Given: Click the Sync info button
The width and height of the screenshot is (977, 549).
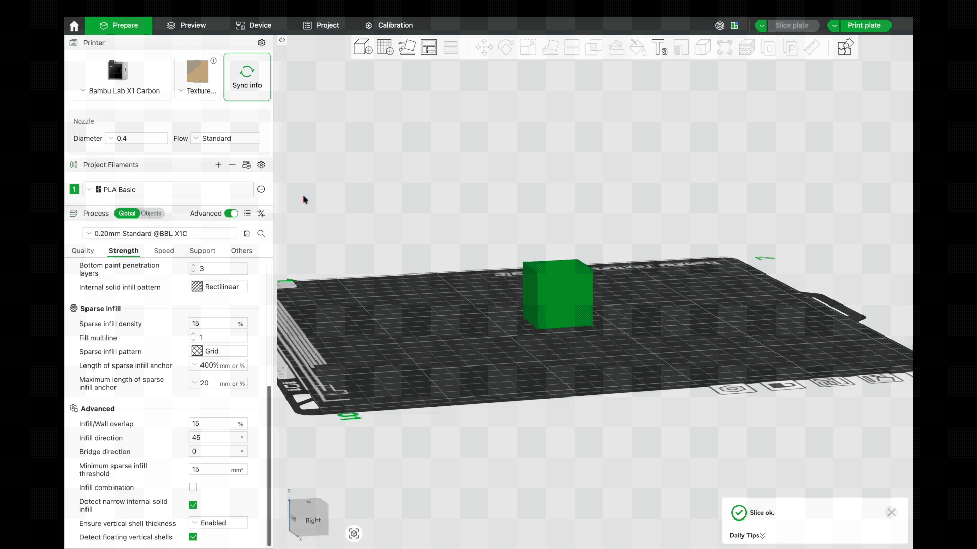Looking at the screenshot, I should 247,77.
